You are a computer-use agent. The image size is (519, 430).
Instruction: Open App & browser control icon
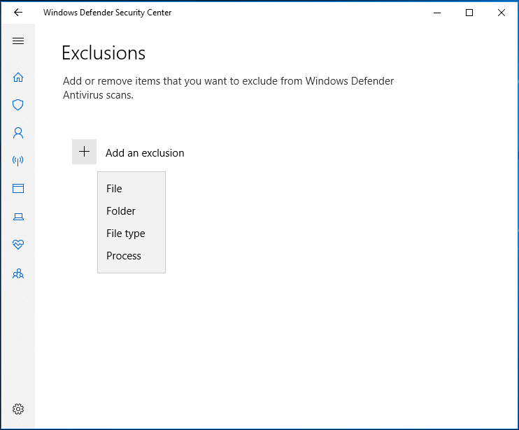click(x=18, y=189)
